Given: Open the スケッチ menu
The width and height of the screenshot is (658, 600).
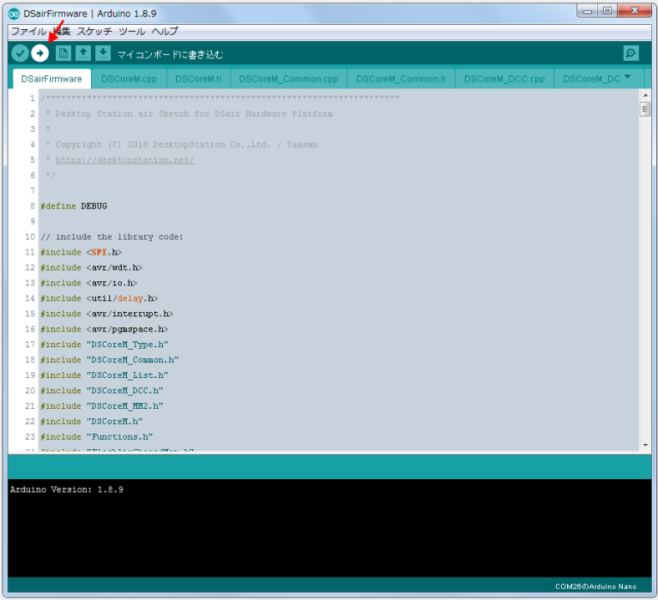Looking at the screenshot, I should (94, 31).
